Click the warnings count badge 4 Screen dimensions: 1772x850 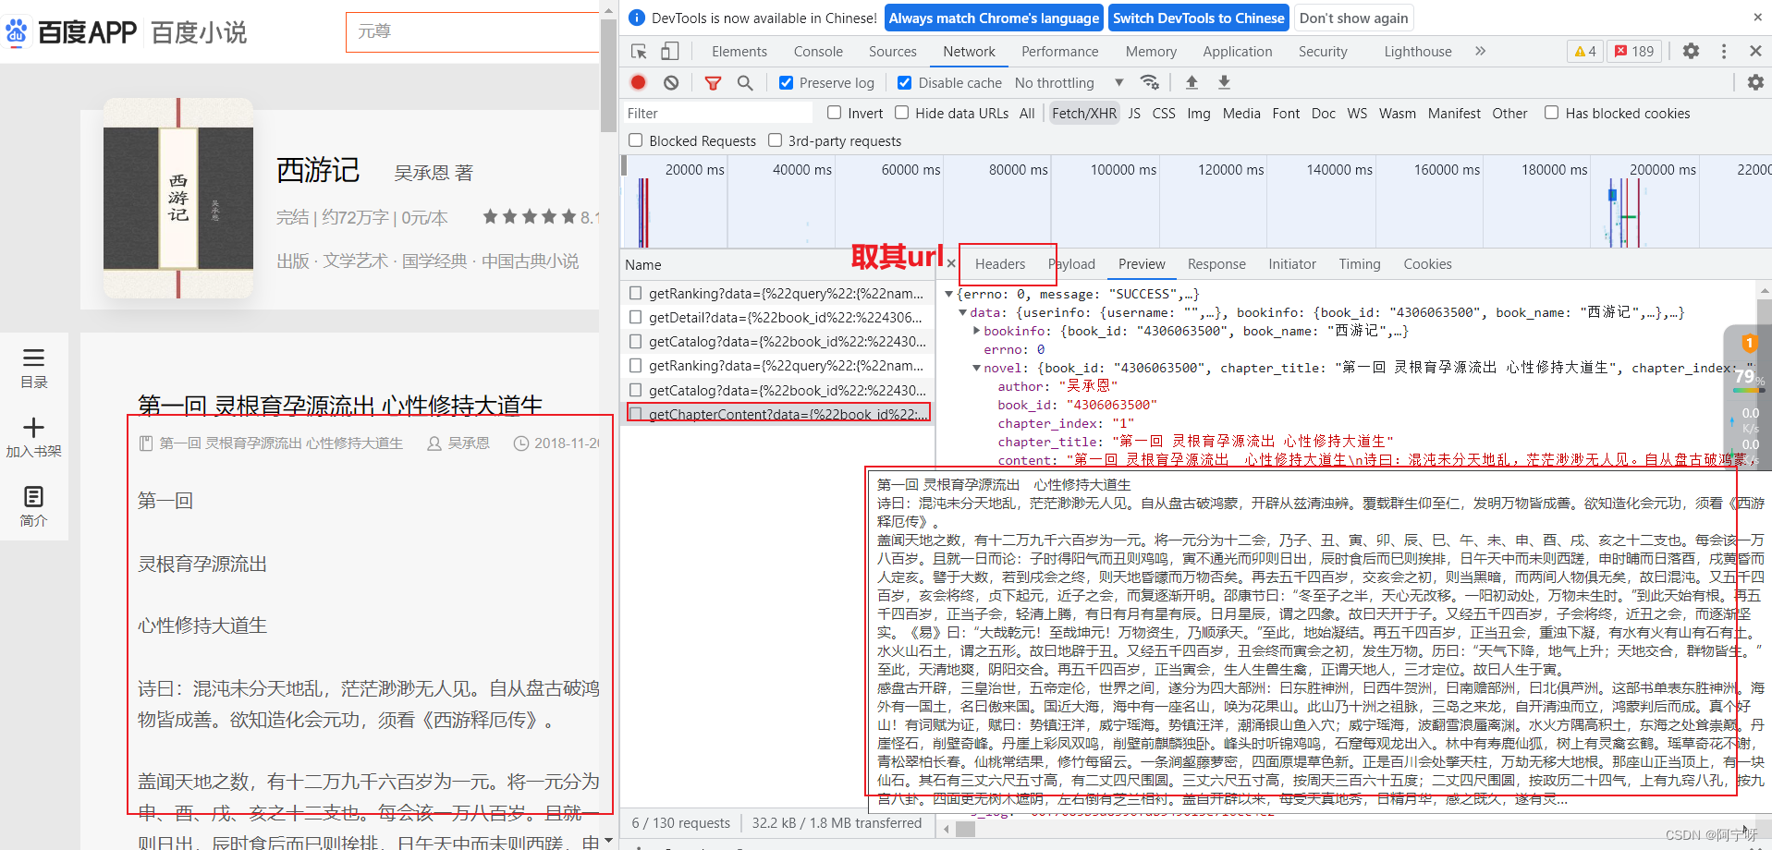click(1585, 52)
